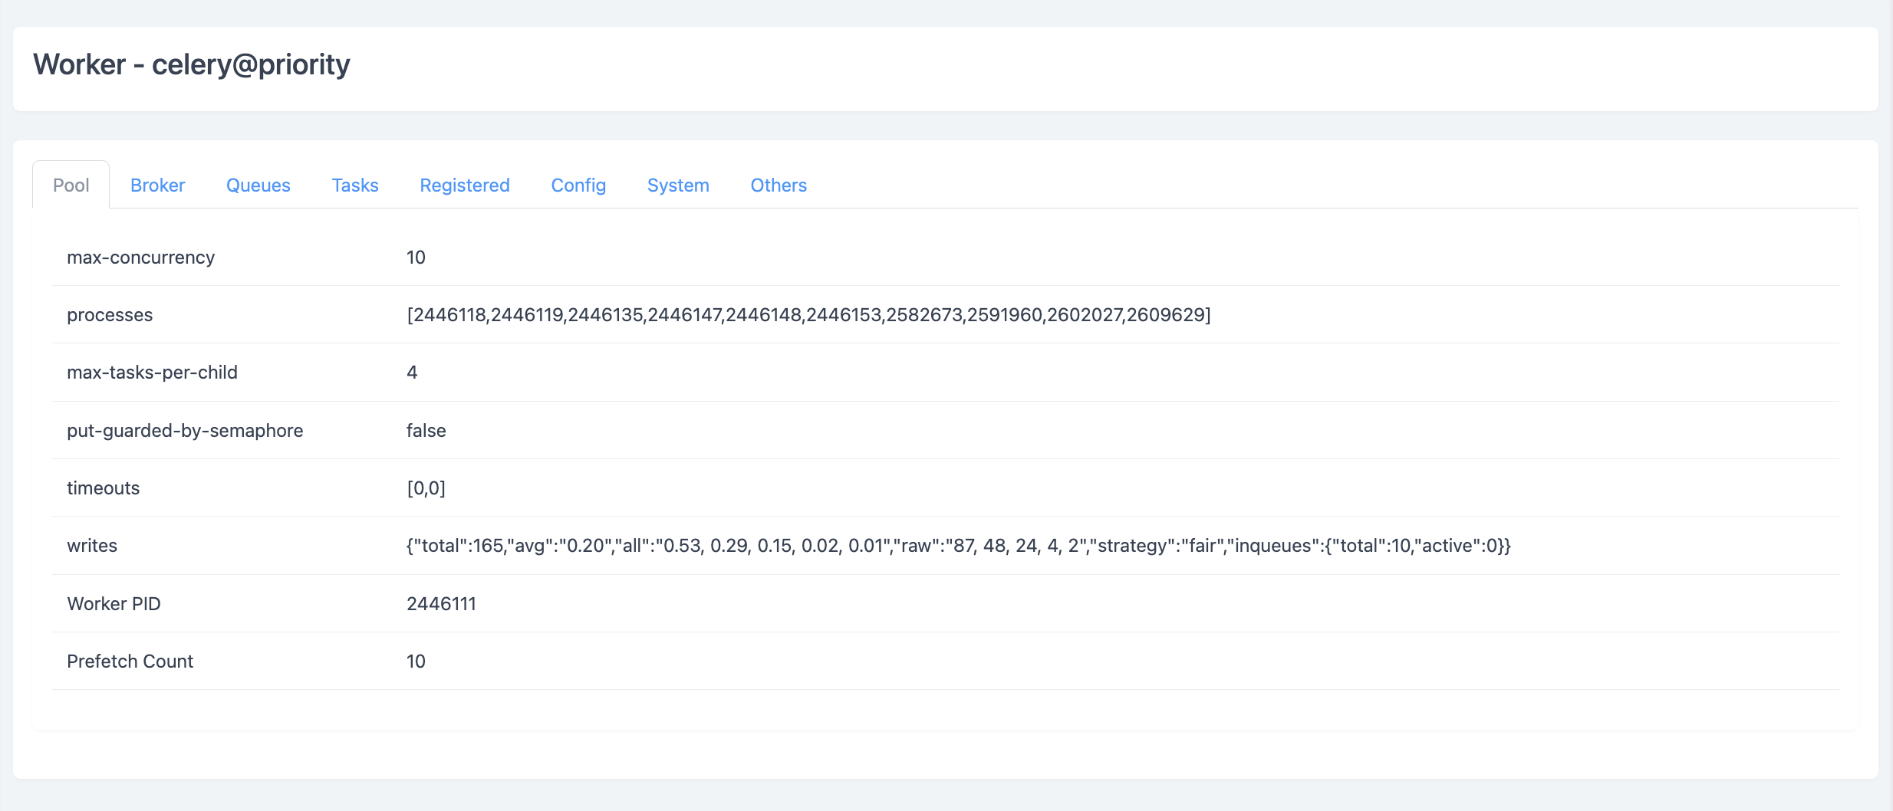Open the Queues tab
This screenshot has height=811, width=1893.
point(258,186)
